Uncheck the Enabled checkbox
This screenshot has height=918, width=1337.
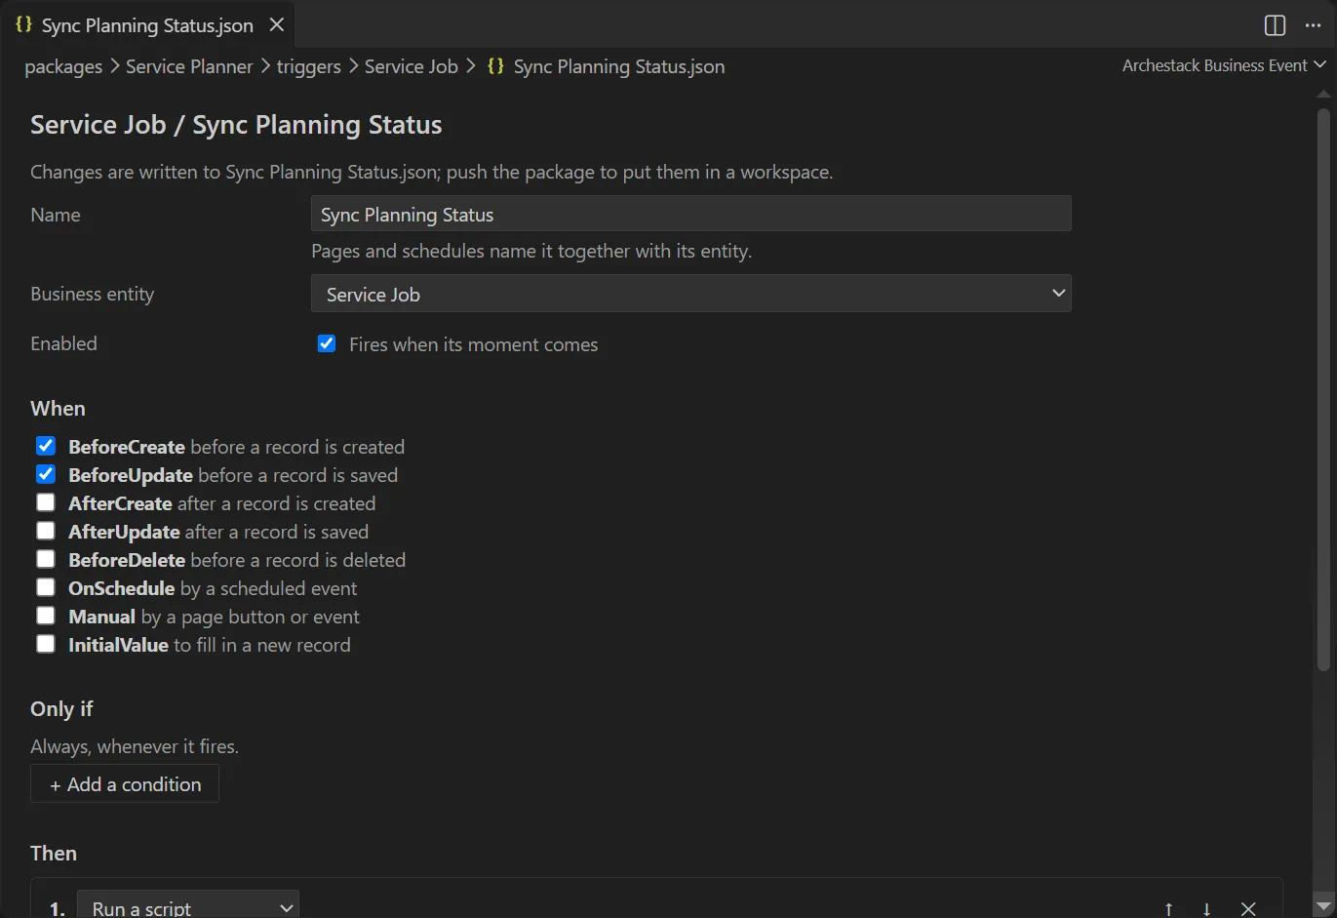point(327,343)
